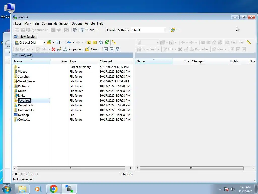
Task: Go to local home directory icon
Action: click(x=101, y=42)
